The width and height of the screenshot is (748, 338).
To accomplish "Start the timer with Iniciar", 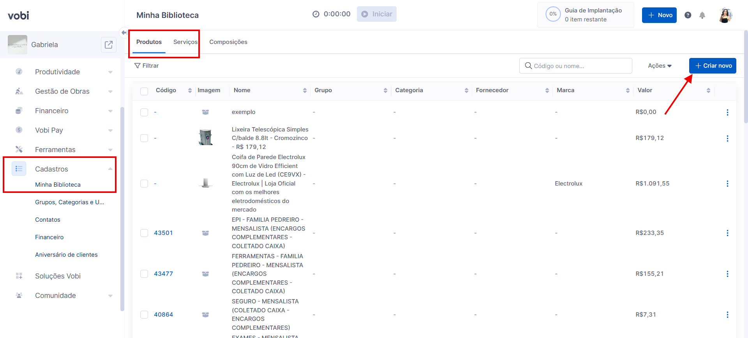I will (377, 14).
